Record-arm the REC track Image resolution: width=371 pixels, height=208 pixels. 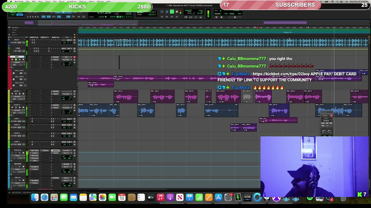(x=12, y=60)
